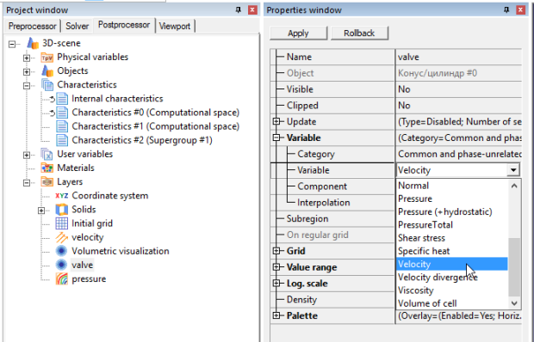The image size is (534, 342).
Task: Switch to the Preprocessor tab
Action: pyautogui.click(x=33, y=26)
